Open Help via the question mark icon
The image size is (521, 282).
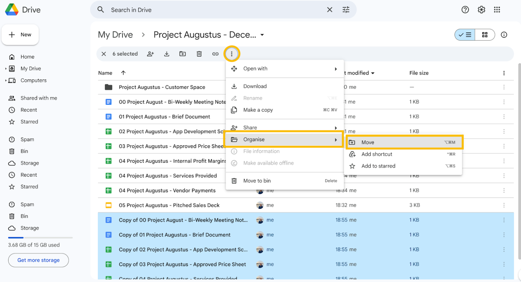pos(465,9)
